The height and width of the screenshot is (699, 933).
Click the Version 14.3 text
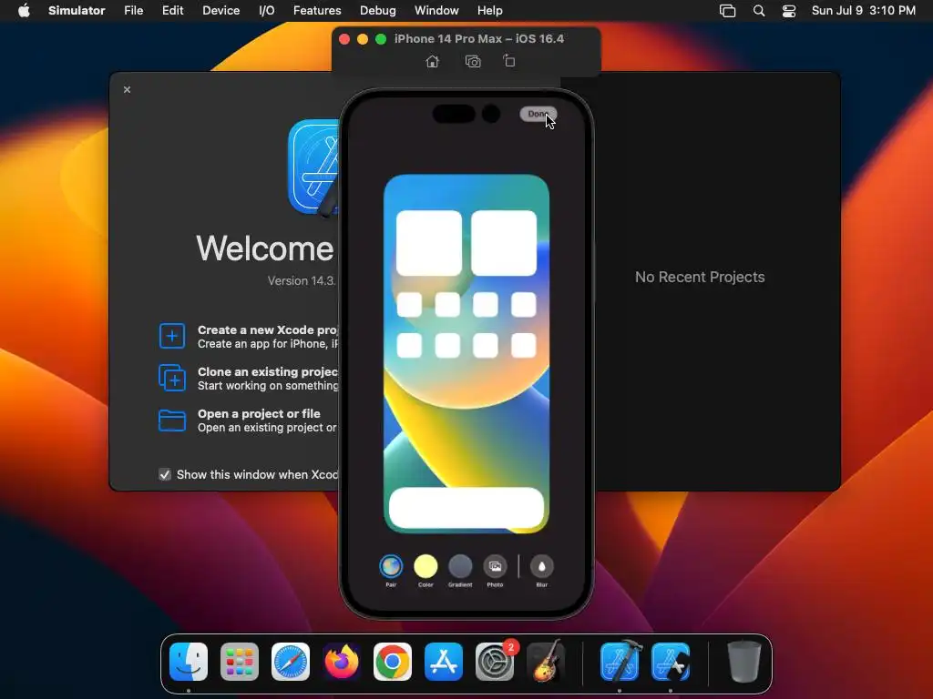pyautogui.click(x=302, y=280)
